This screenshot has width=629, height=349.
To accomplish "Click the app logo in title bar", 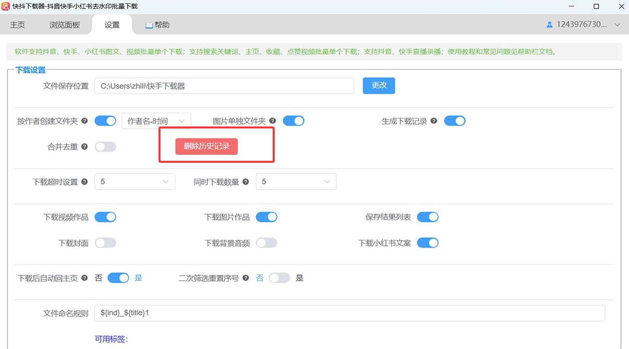I will click(x=6, y=6).
